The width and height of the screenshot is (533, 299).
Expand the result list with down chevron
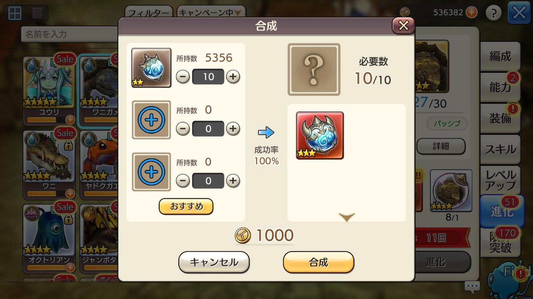click(x=347, y=216)
